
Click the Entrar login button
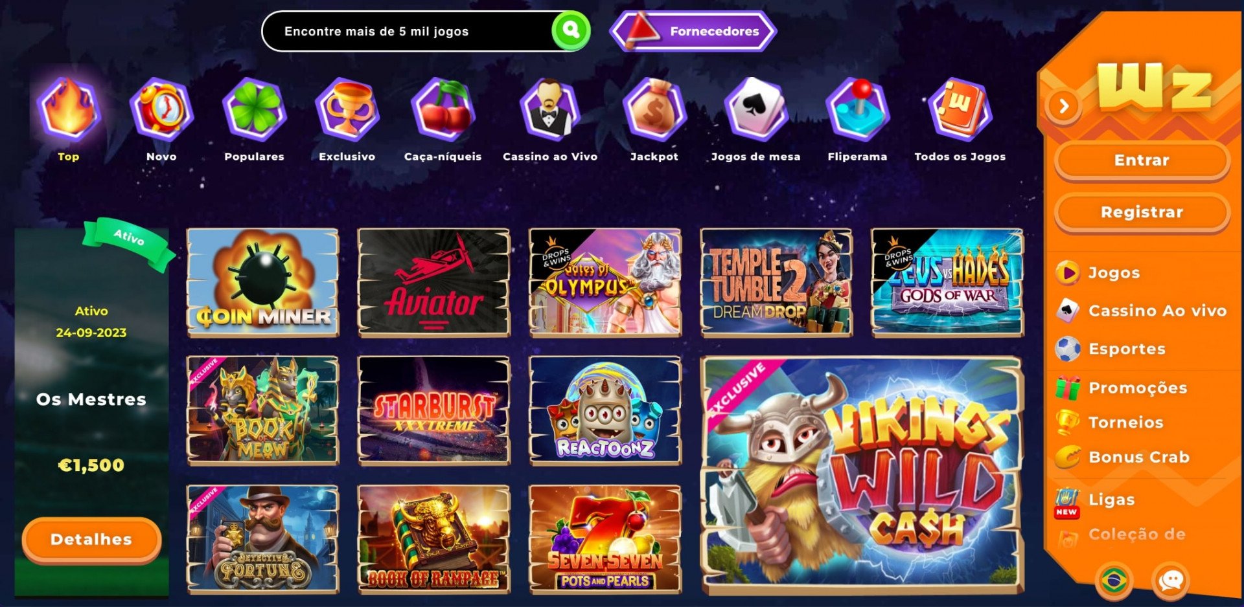[x=1142, y=160]
